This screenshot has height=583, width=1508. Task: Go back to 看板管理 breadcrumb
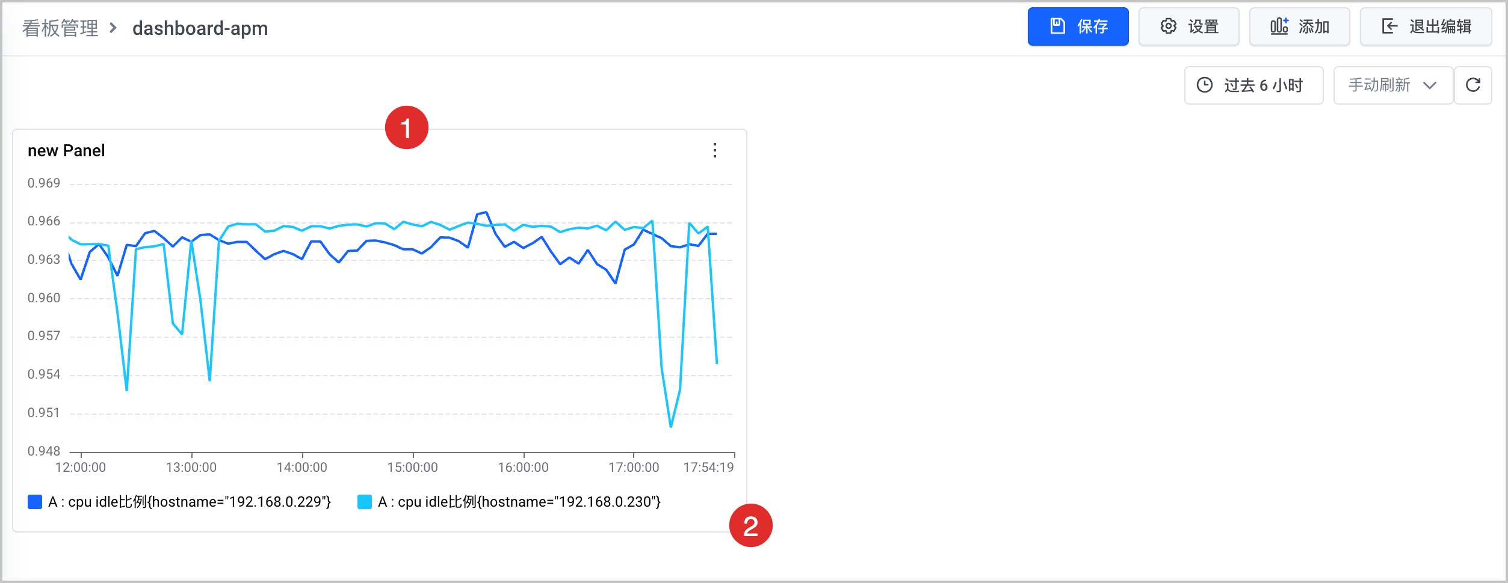(60, 28)
